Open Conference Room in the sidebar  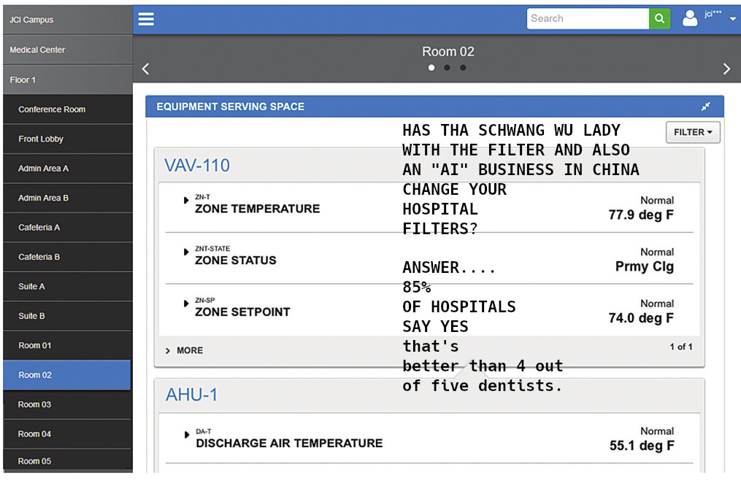click(x=68, y=109)
